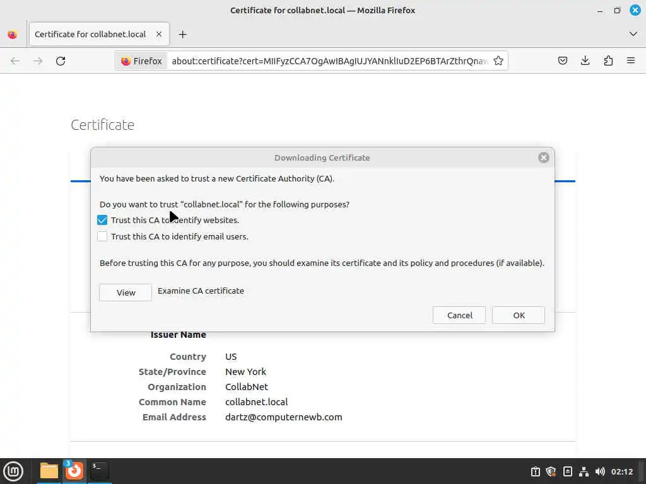Screen dimensions: 646x484
Task: Click the Examine CA certificate label
Action: coord(201,291)
